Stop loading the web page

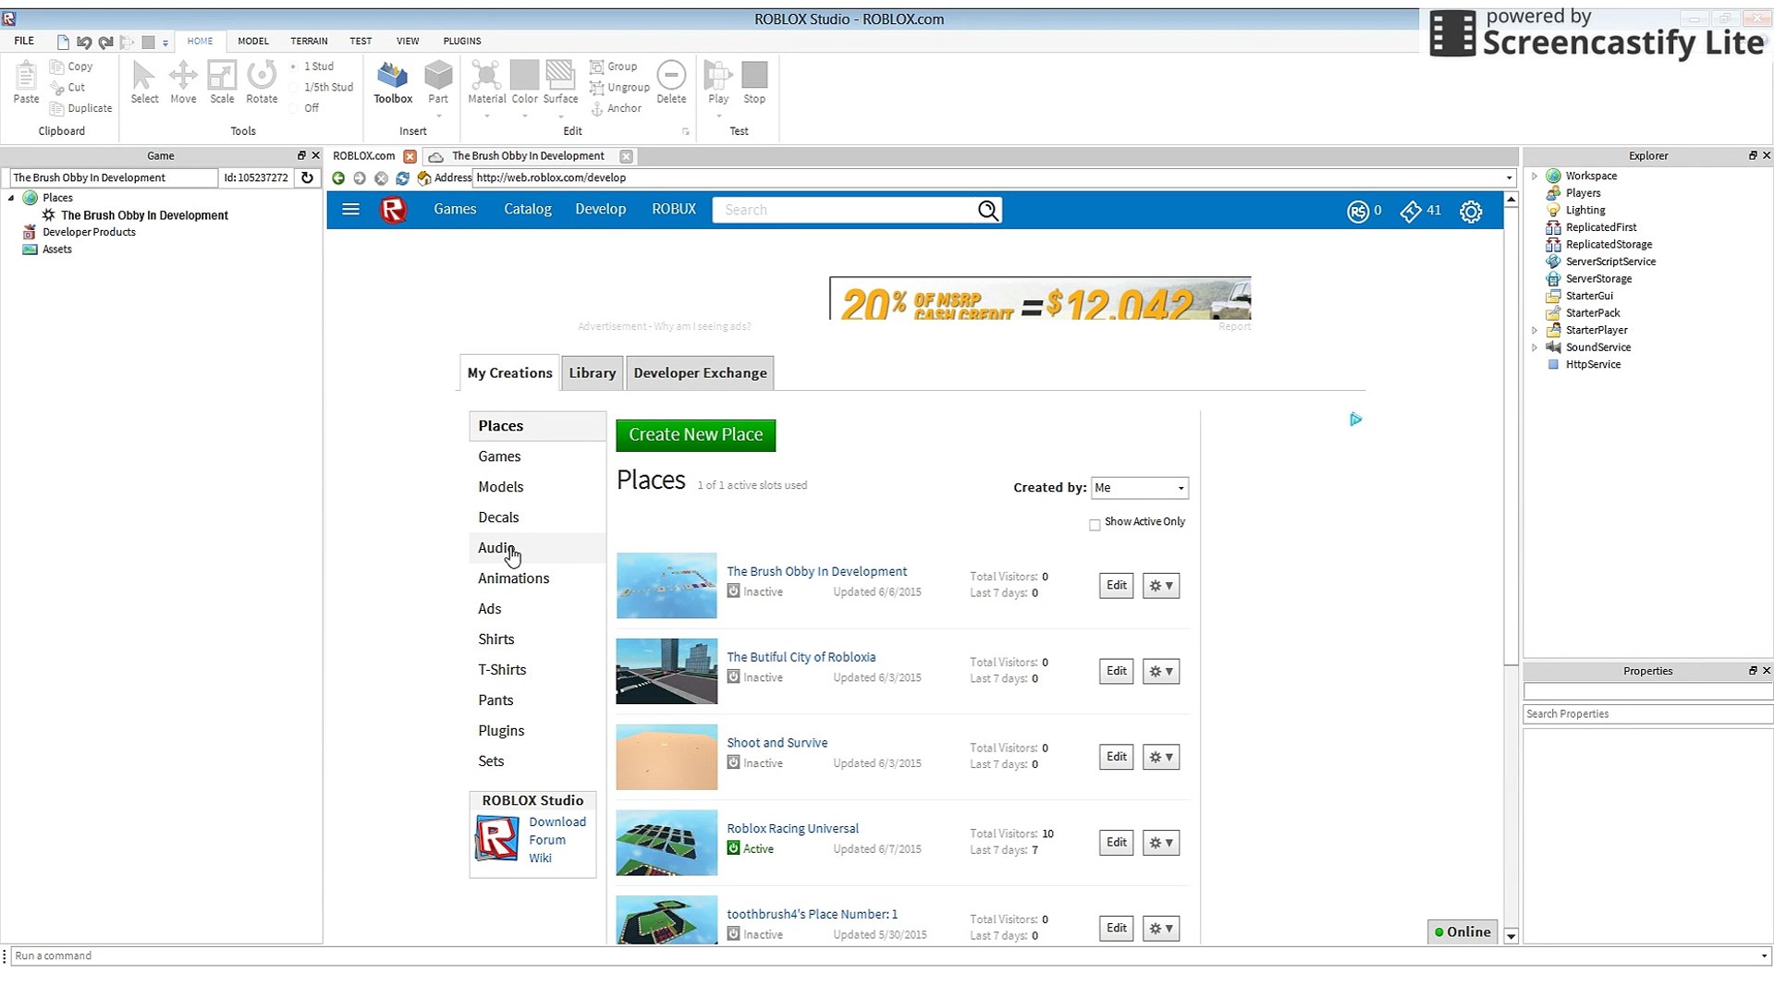[x=381, y=178]
